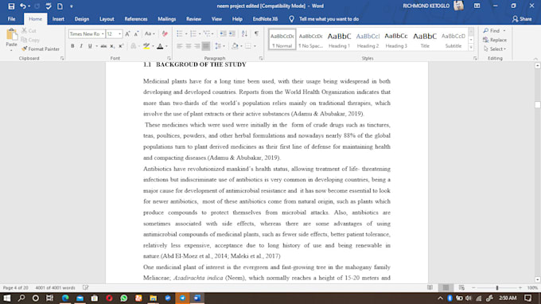Save the document using the floppy icon

click(x=11, y=6)
